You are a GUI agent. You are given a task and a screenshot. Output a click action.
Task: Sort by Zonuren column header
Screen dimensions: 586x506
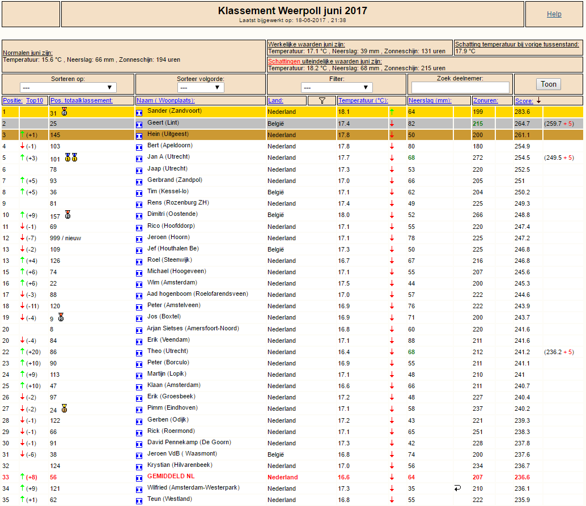point(486,100)
